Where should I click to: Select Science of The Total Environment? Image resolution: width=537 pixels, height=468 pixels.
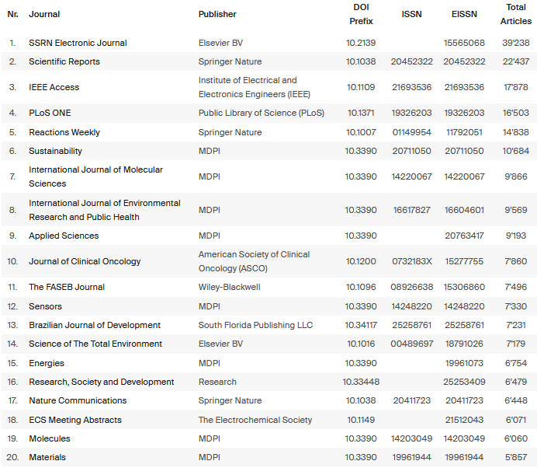pyautogui.click(x=95, y=344)
